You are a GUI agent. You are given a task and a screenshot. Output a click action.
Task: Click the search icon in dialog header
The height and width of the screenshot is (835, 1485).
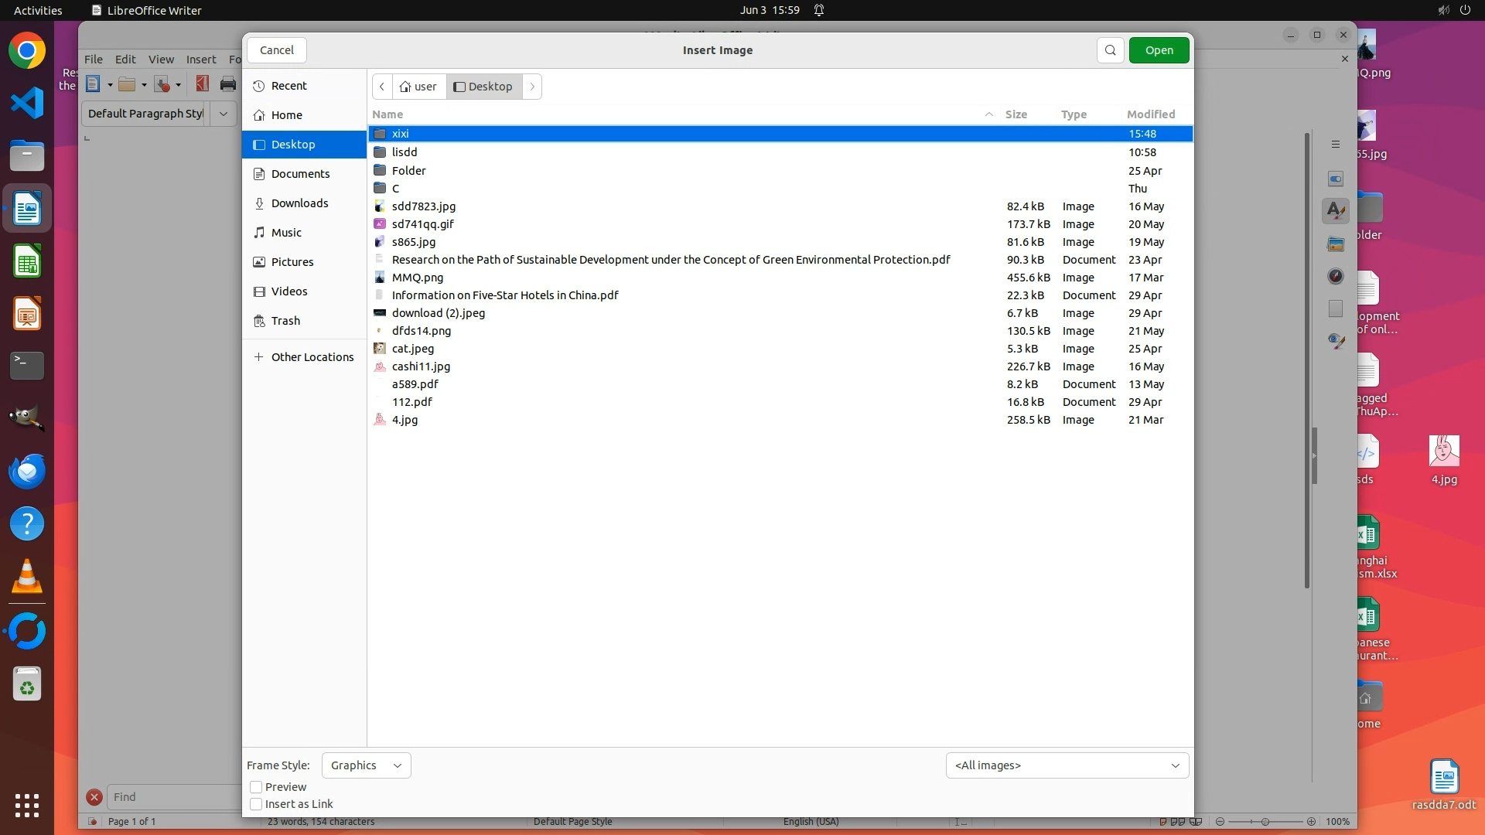[x=1110, y=50]
